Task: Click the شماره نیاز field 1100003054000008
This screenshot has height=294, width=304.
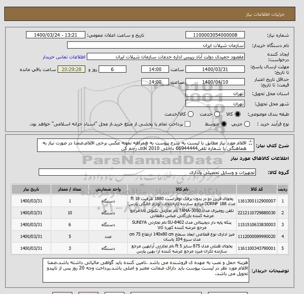Action: tap(215, 35)
